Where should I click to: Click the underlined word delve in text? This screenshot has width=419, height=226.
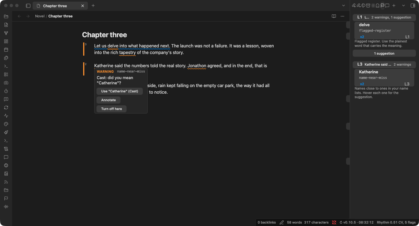(113, 46)
